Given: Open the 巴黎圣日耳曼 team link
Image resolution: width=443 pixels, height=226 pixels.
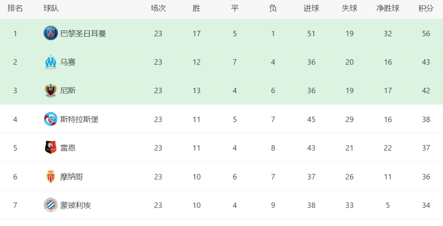Looking at the screenshot, I should point(83,34).
